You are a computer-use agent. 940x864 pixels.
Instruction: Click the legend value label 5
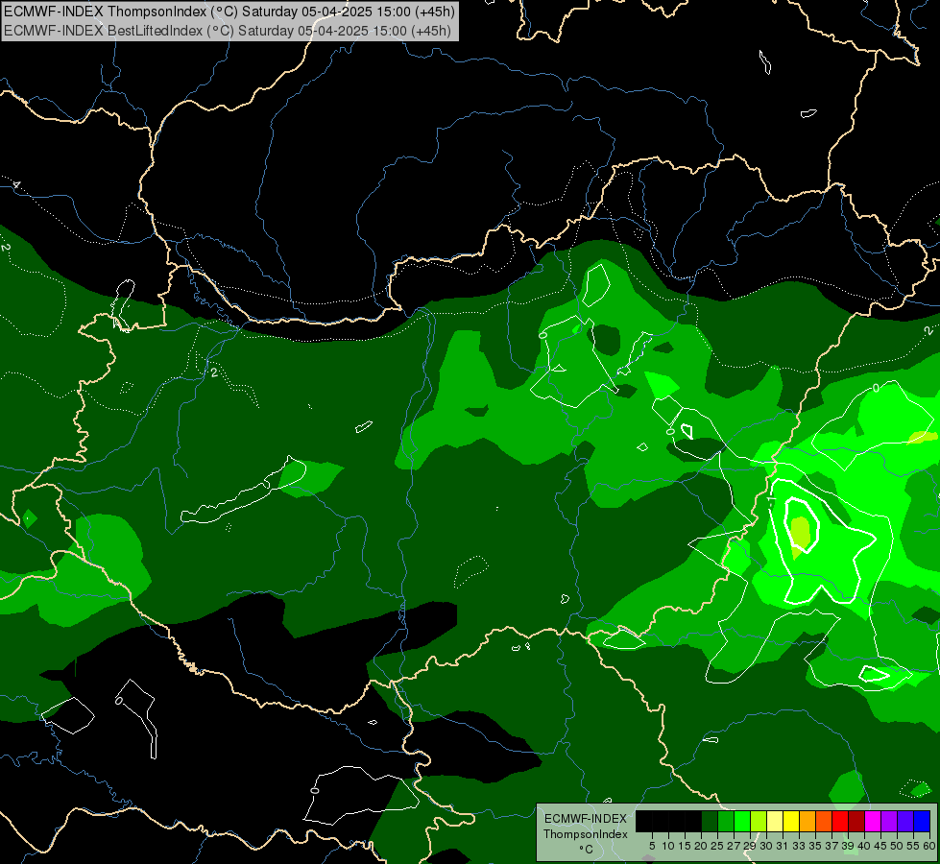tap(652, 846)
